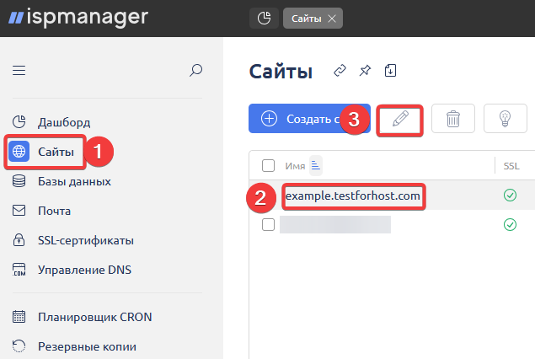Image resolution: width=535 pixels, height=359 pixels.
Task: Click the pencil edit site button
Action: [x=400, y=119]
